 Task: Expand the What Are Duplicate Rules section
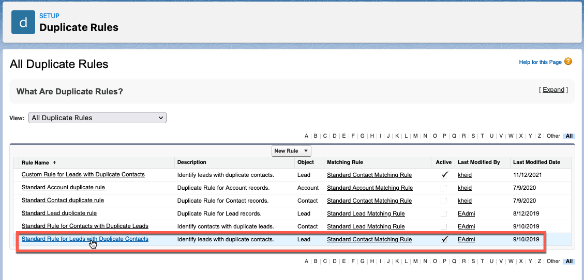pyautogui.click(x=553, y=90)
